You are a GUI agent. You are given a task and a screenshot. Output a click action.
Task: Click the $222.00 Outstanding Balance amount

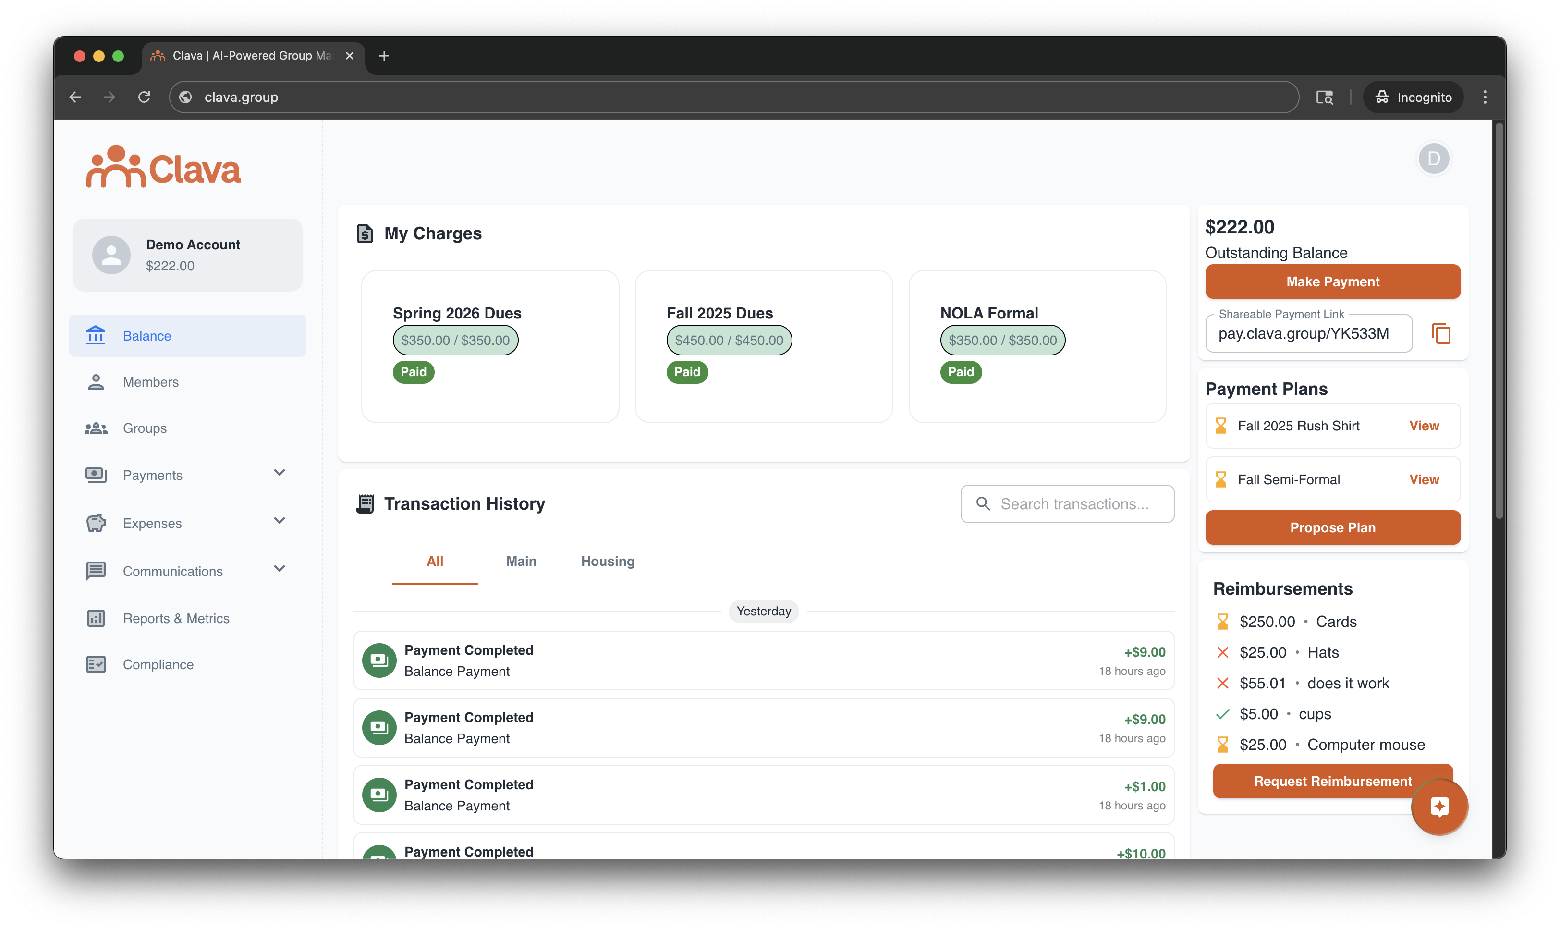pos(1239,227)
